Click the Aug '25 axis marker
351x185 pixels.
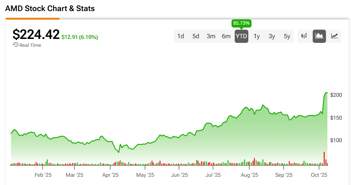pyautogui.click(x=249, y=175)
